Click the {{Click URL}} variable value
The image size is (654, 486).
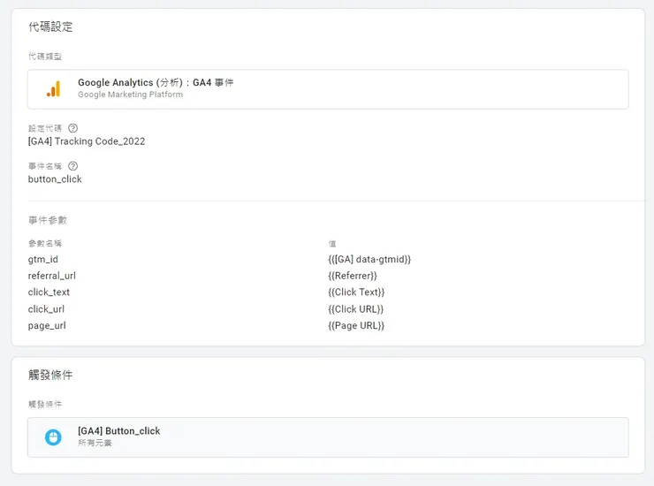pos(356,309)
